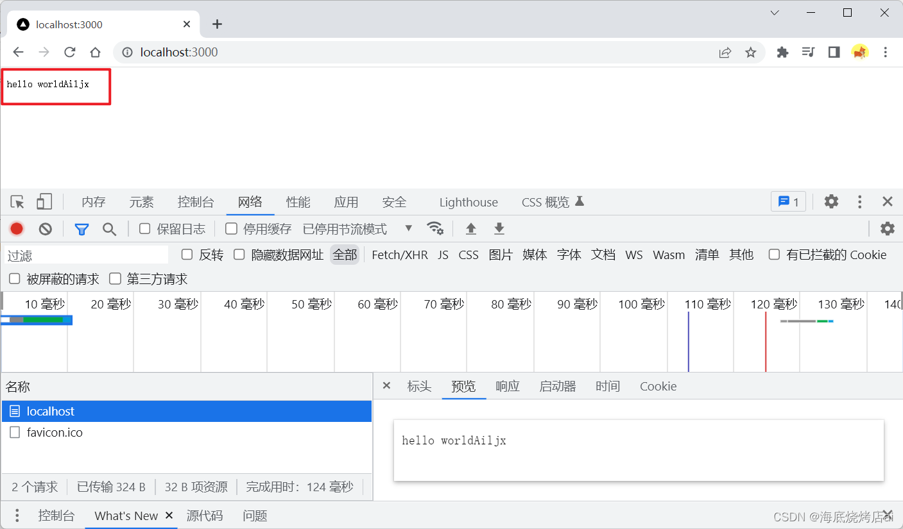Click the record network log button
Image resolution: width=903 pixels, height=529 pixels.
17,229
